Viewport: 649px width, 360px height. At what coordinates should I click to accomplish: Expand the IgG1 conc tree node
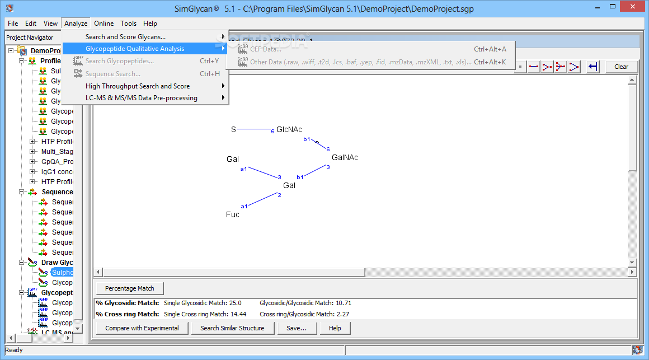32,171
